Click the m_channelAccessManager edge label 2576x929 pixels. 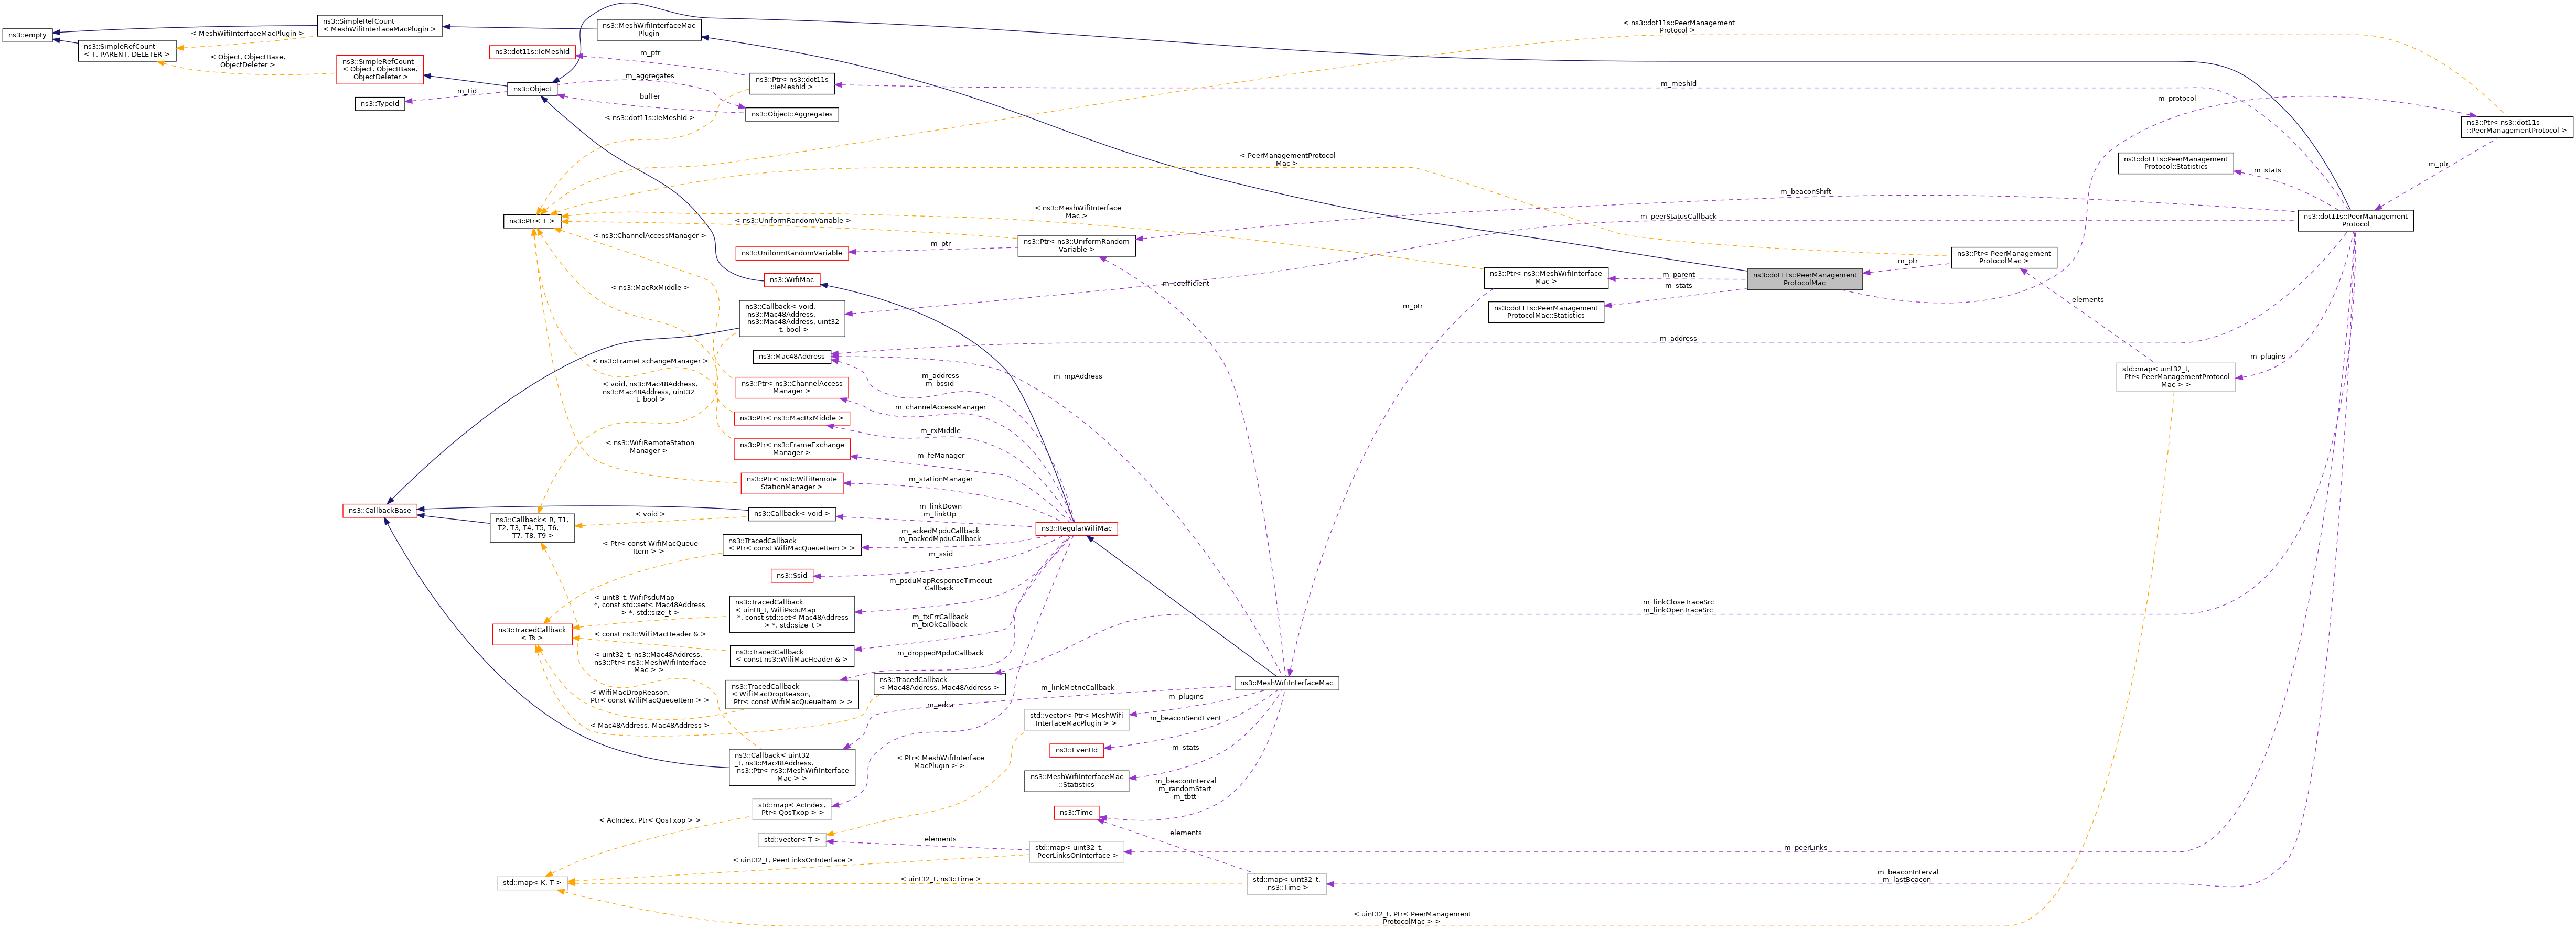click(940, 408)
